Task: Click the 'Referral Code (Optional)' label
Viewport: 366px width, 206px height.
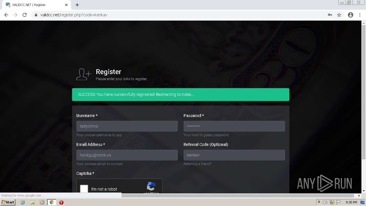Action: click(206, 144)
